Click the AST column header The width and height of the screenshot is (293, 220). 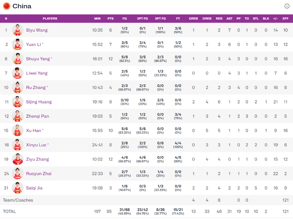coord(230,18)
